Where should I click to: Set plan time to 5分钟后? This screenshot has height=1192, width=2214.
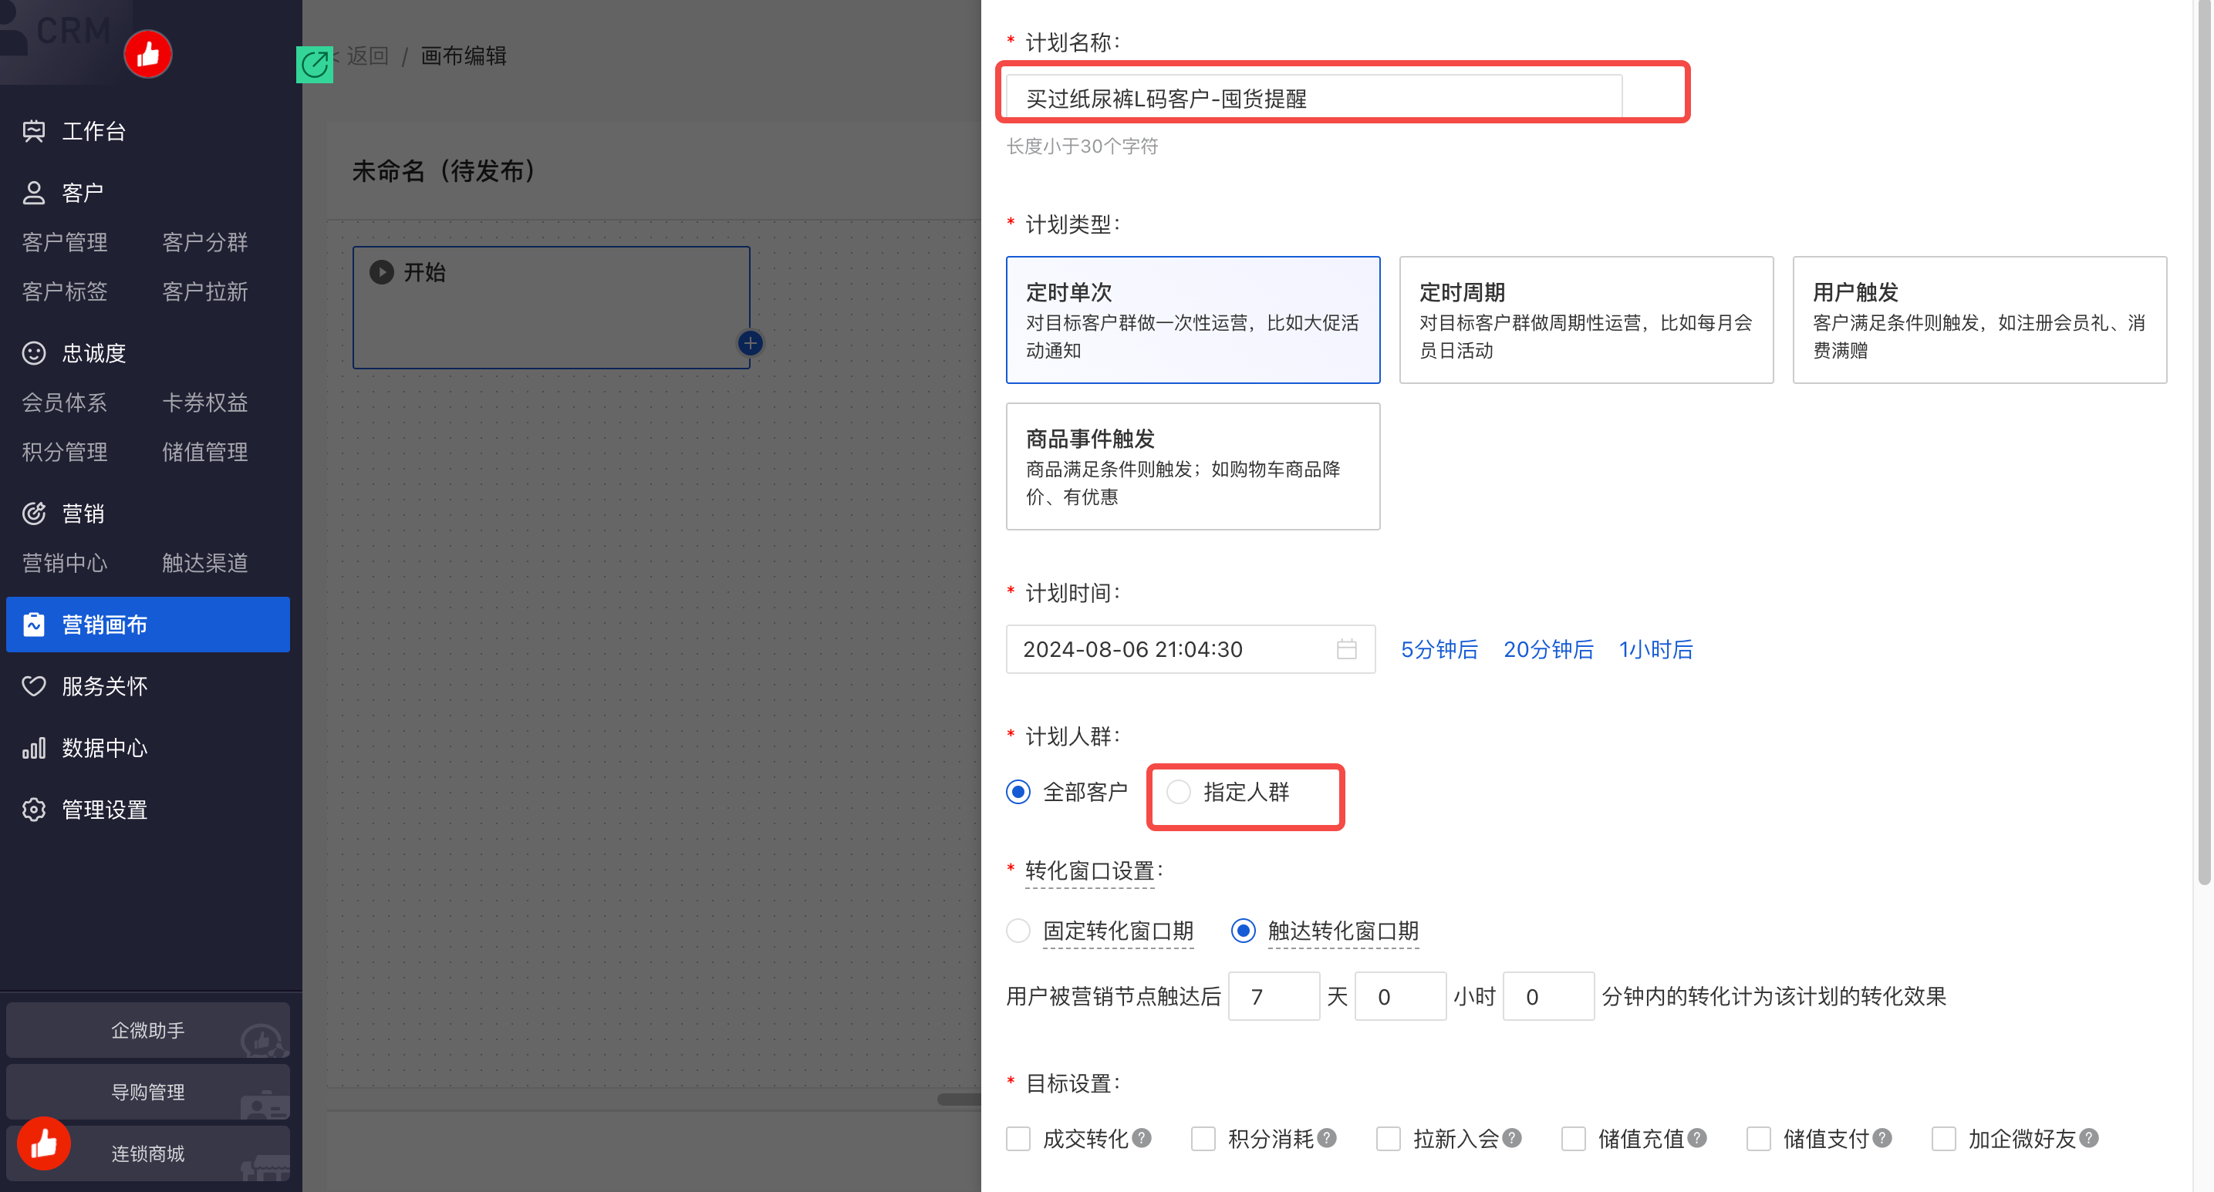pos(1439,649)
